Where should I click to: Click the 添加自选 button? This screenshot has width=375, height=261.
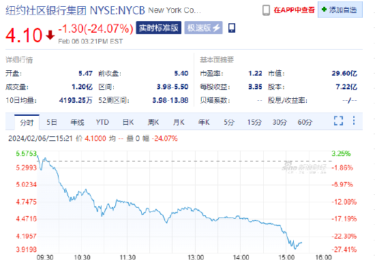pos(340,10)
